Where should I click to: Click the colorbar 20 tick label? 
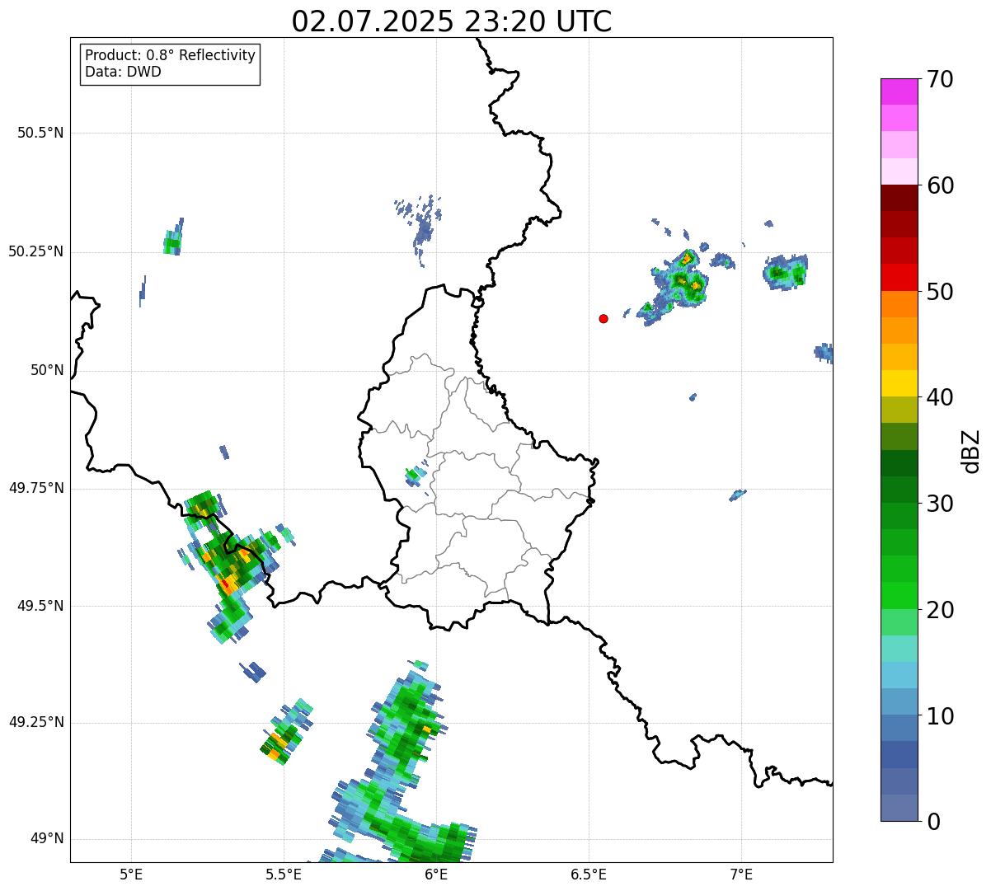coord(940,610)
